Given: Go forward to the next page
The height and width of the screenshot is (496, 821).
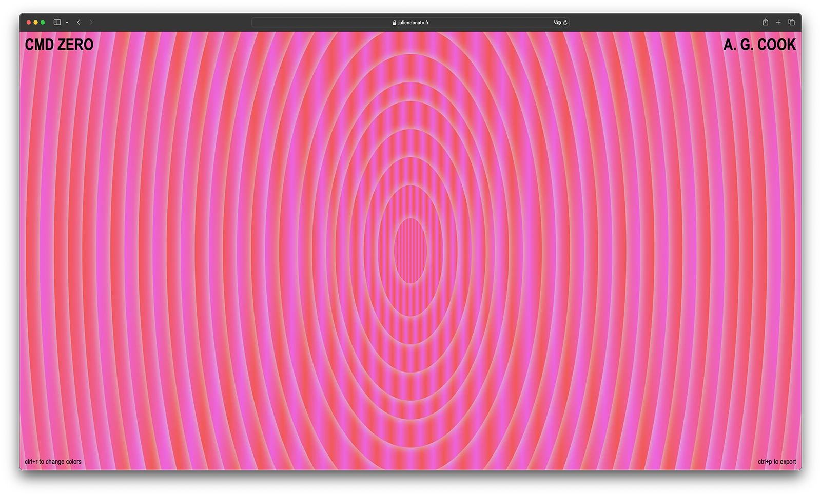Looking at the screenshot, I should [x=91, y=22].
